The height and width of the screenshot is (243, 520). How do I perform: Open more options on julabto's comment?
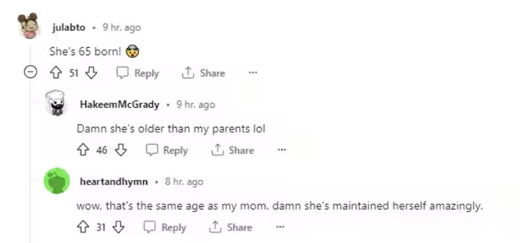pyautogui.click(x=253, y=73)
